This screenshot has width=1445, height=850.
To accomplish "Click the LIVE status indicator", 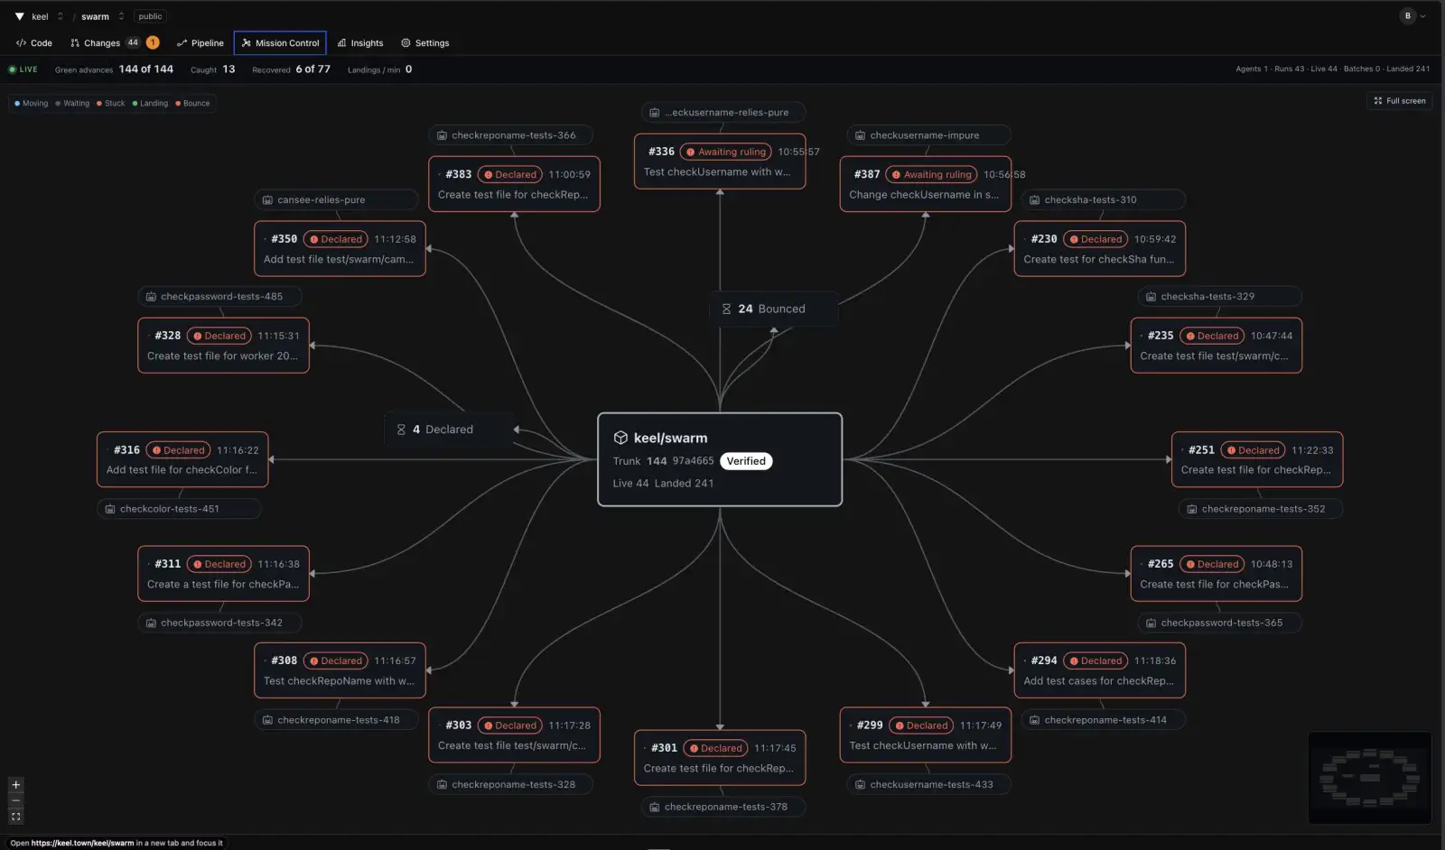I will point(23,69).
